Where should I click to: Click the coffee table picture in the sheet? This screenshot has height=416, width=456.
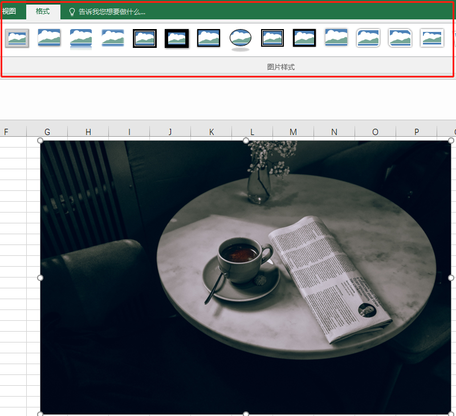coord(246,278)
